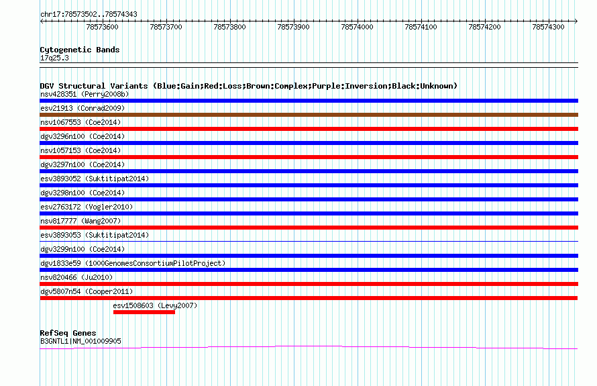Image resolution: width=597 pixels, height=386 pixels.
Task: Select the red bar under nsv820466
Action: pyautogui.click(x=309, y=284)
